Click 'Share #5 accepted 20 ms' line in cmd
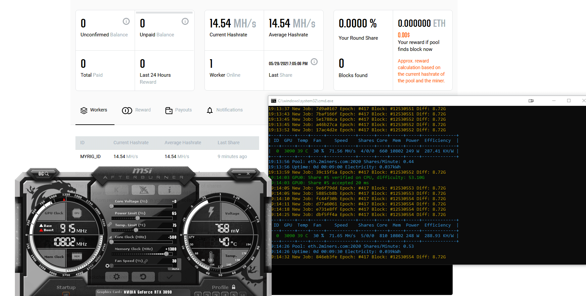 pos(320,183)
